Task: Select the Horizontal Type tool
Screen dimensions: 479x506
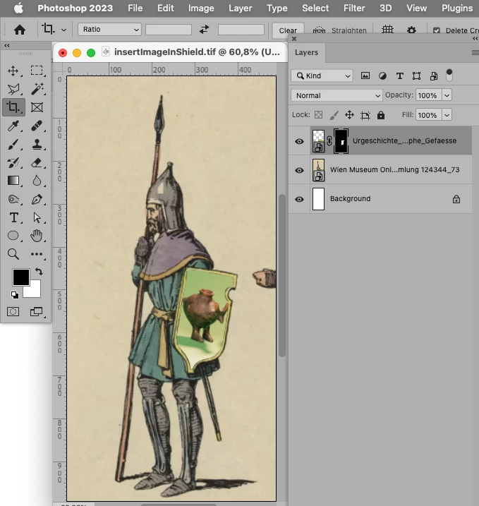Action: point(13,217)
